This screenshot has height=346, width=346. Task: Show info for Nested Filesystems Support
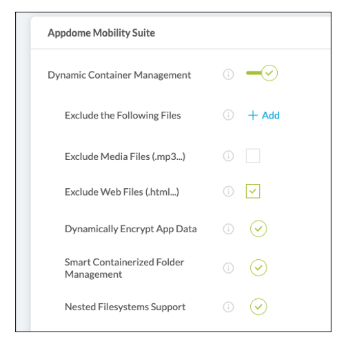[x=228, y=307]
